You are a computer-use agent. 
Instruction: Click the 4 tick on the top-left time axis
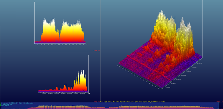click(41, 45)
